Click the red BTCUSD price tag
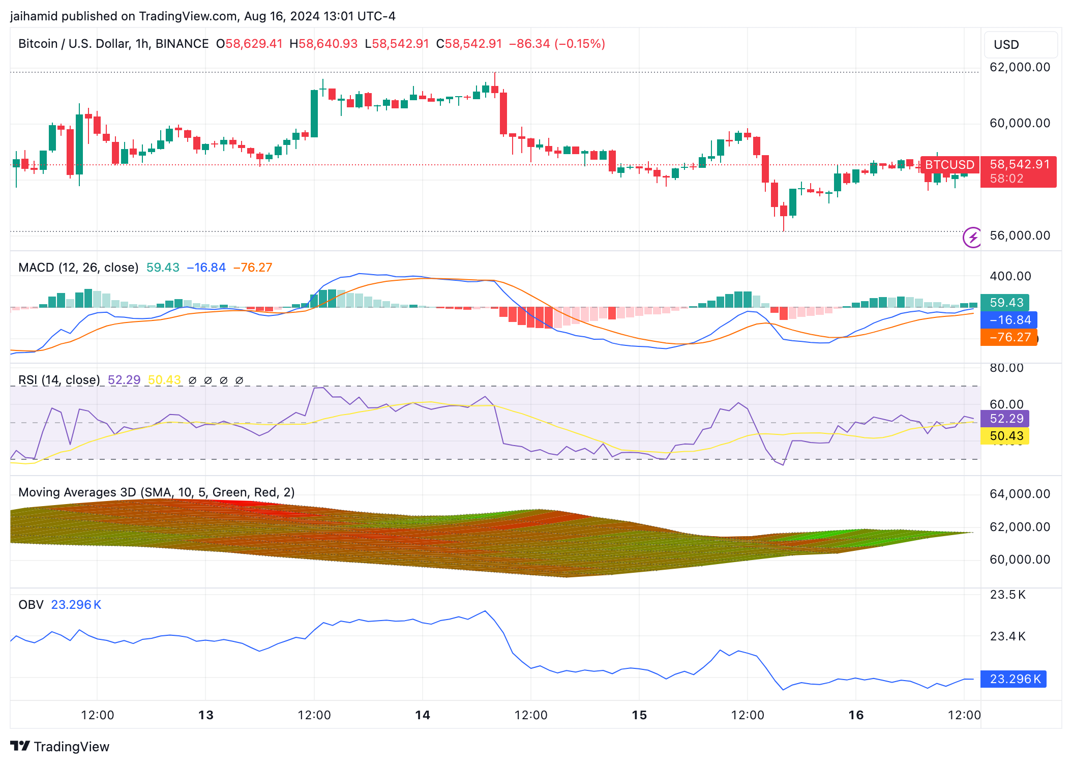Image resolution: width=1072 pixels, height=764 pixels. click(x=949, y=165)
